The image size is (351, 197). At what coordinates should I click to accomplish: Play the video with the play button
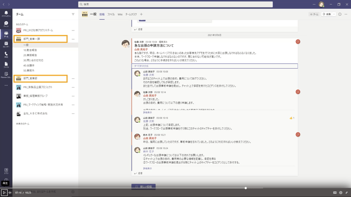[x=4, y=192]
